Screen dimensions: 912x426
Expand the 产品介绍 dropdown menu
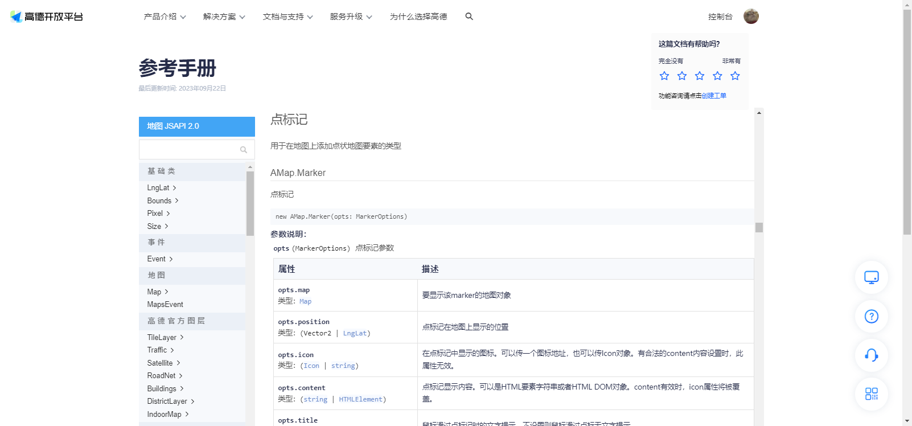165,17
